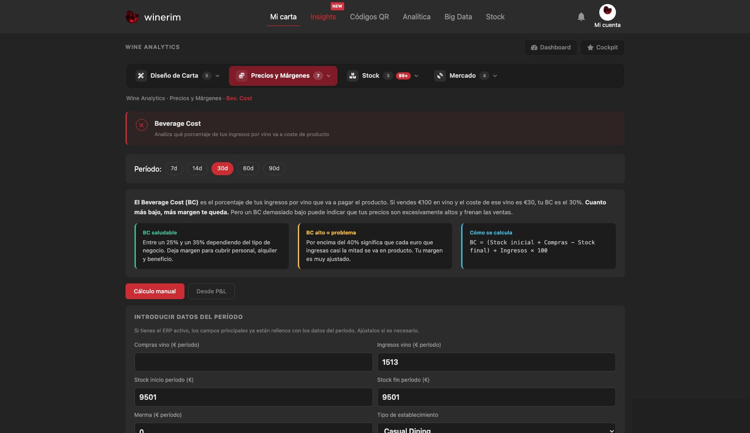Viewport: 750px width, 433px height.
Task: Switch to Desde P&L mode
Action: coord(211,292)
